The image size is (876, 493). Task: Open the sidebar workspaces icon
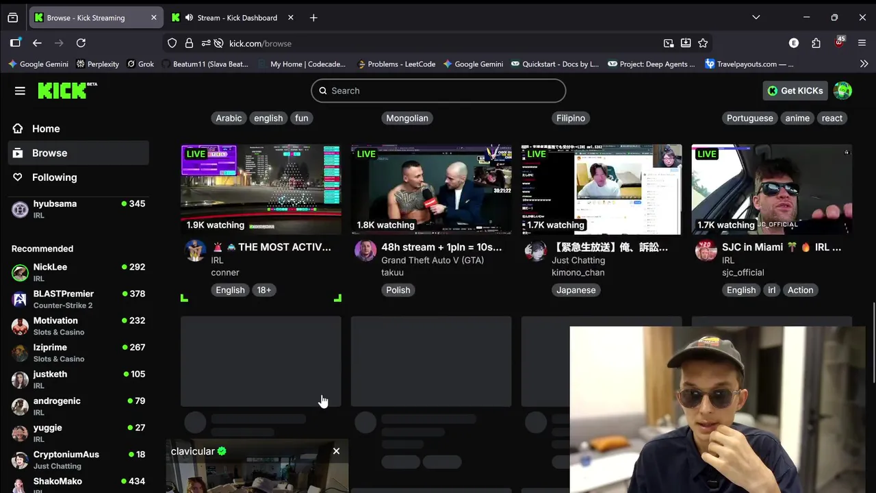[15, 43]
